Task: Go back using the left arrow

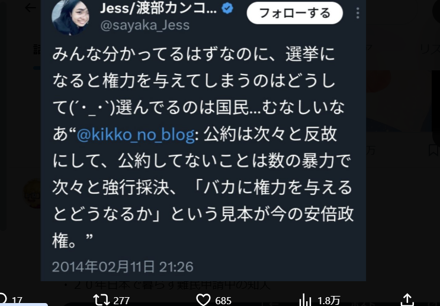Action: click(x=30, y=8)
